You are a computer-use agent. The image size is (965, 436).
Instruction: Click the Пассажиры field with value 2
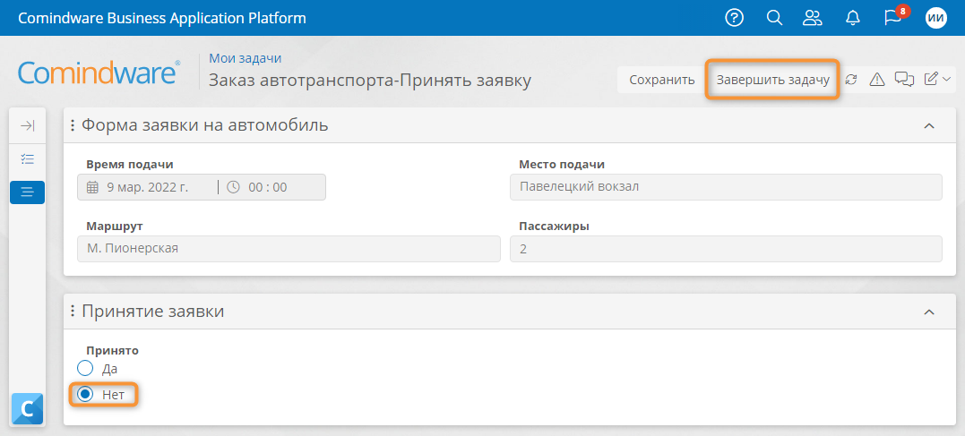[726, 249]
